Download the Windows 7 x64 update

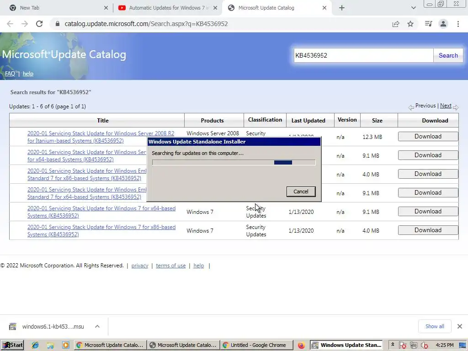tap(428, 211)
